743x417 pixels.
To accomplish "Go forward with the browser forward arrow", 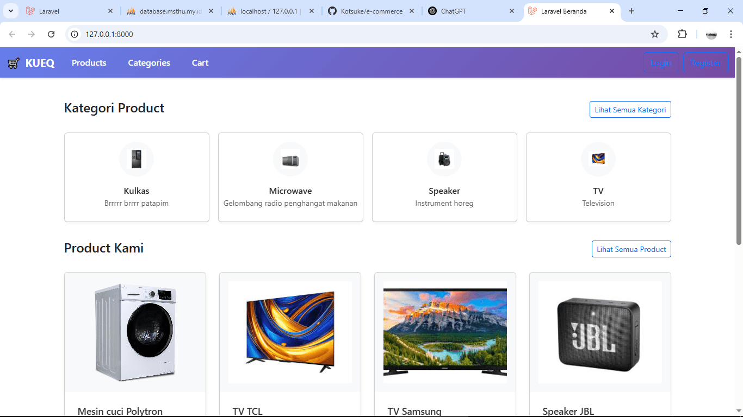I will coord(32,34).
